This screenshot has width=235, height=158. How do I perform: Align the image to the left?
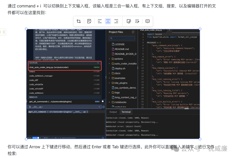[x=100, y=21]
